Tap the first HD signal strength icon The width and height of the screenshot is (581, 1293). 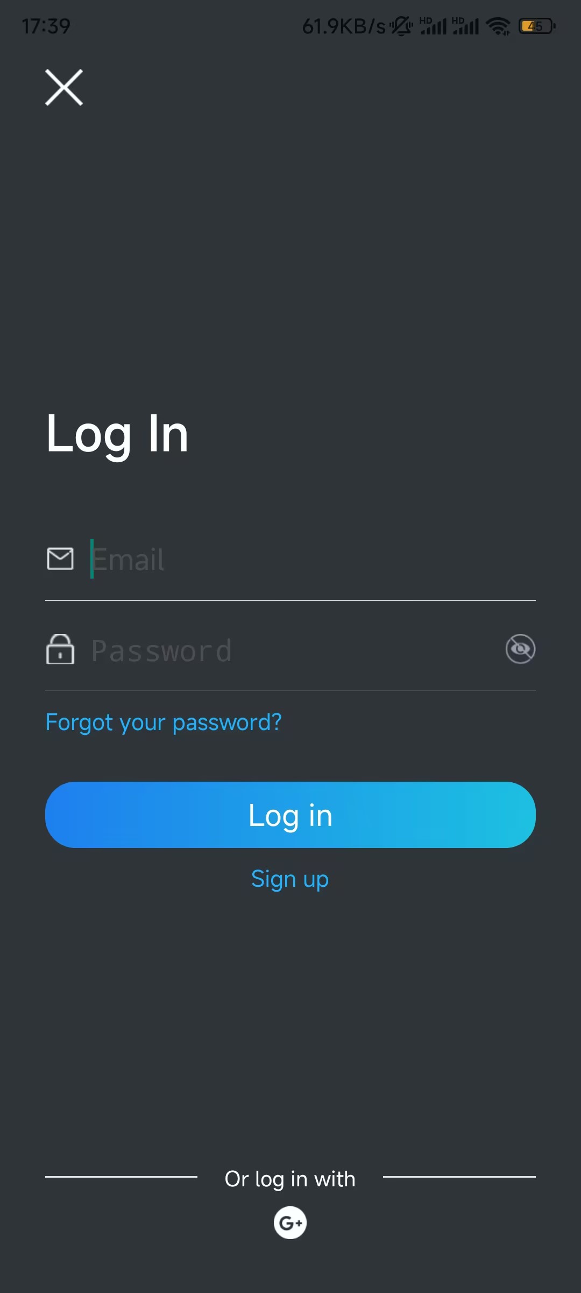(433, 26)
